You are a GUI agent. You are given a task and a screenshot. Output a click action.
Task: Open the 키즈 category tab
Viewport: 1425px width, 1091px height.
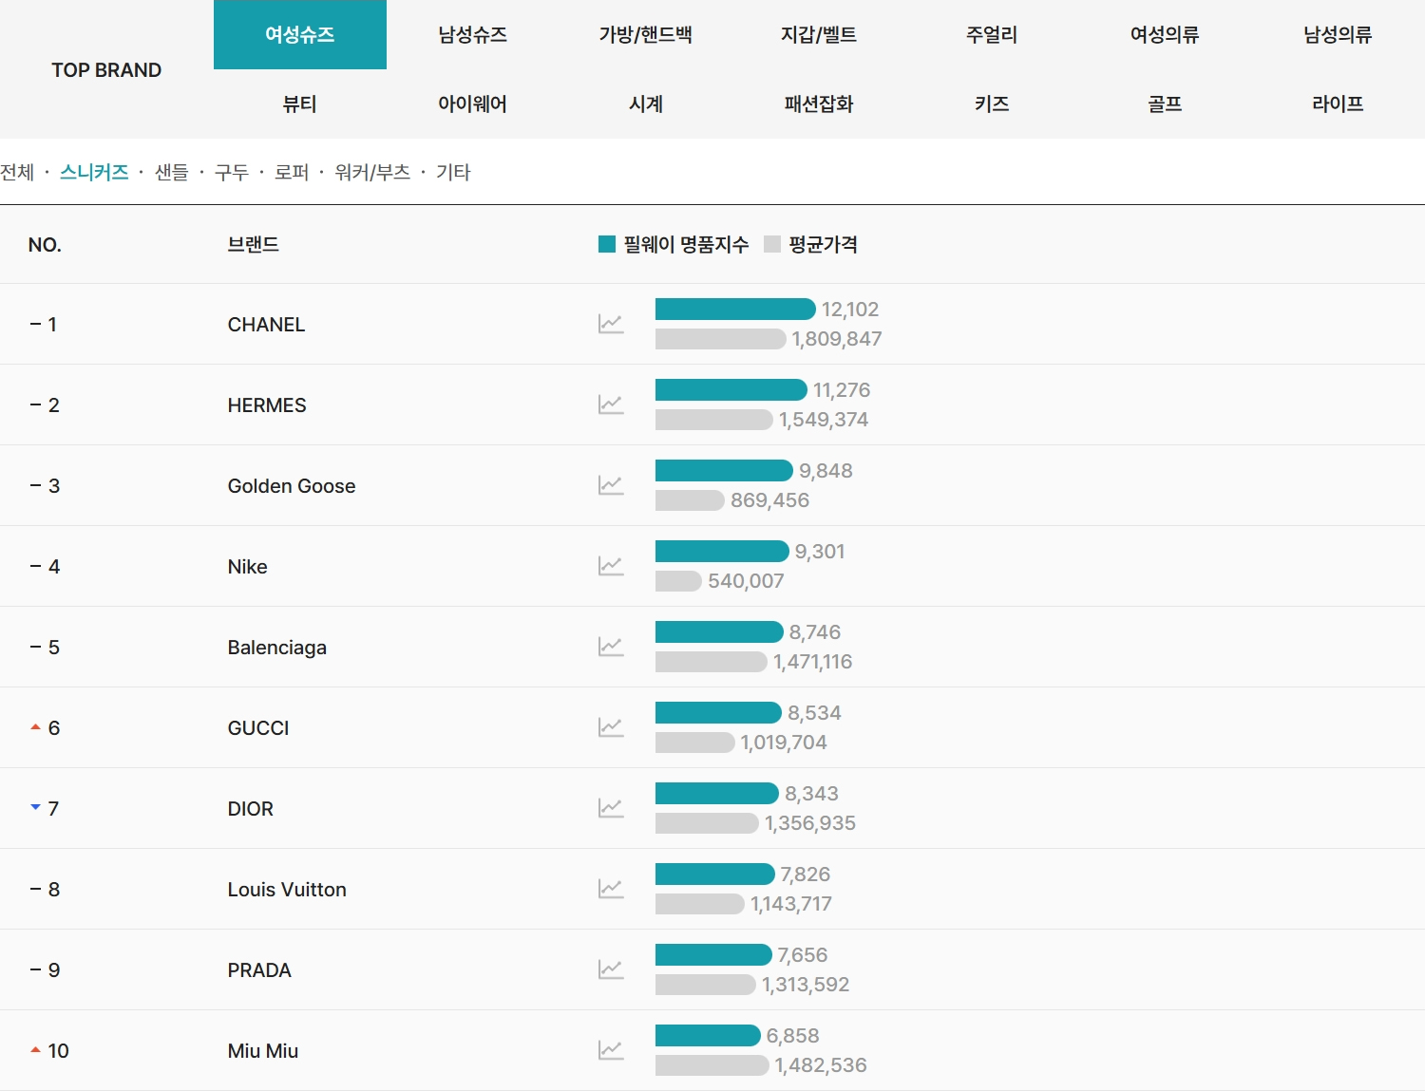(x=992, y=103)
